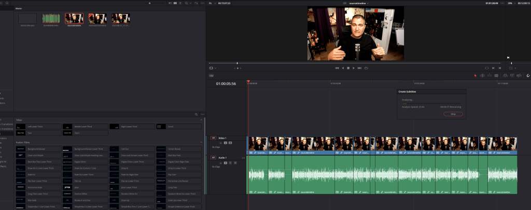Jump to first frame in transport controls
Screen dimensions: 531x210
[337, 68]
